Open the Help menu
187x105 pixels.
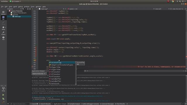coord(44,7)
